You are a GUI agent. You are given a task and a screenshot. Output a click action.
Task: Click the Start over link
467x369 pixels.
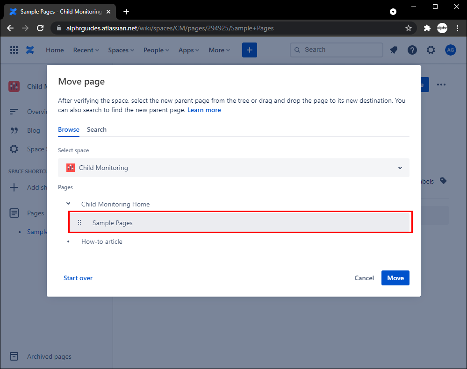pos(78,278)
